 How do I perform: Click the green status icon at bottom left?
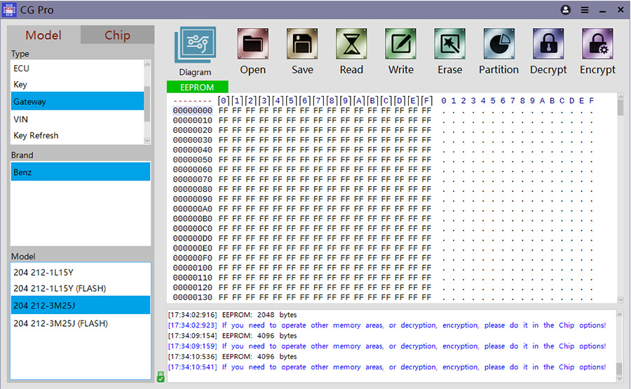[x=161, y=376]
